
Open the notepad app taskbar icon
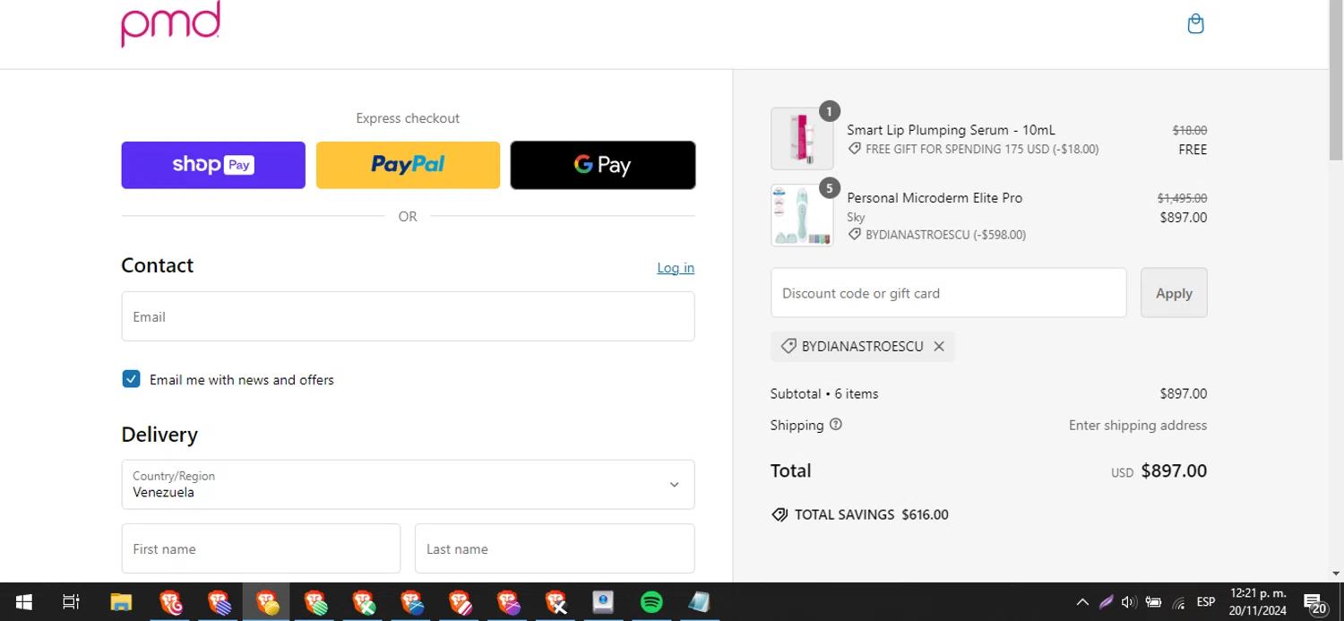[x=699, y=602]
